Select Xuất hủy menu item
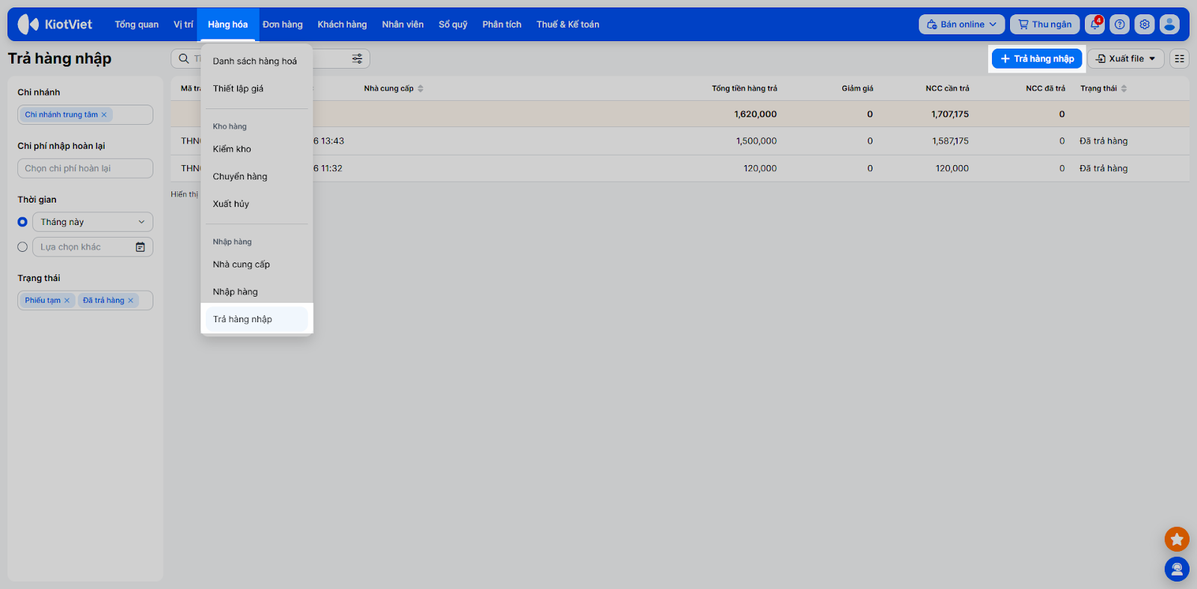This screenshot has width=1197, height=589. (x=257, y=203)
